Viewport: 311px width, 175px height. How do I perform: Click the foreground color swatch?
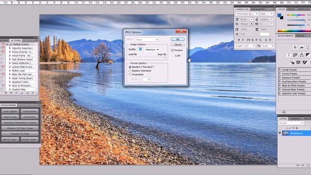[279, 15]
